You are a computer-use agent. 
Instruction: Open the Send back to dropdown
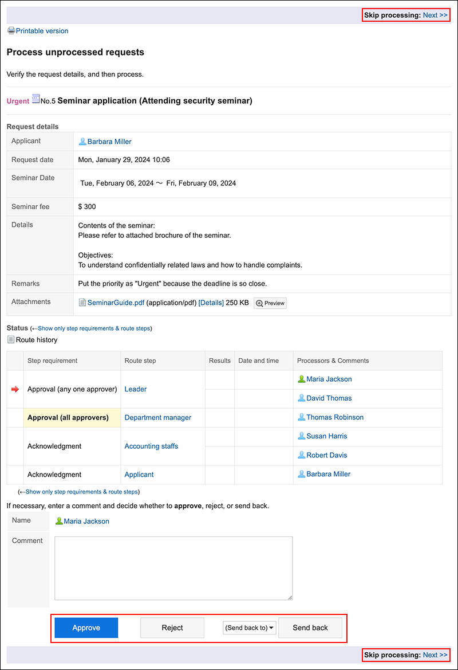tap(249, 628)
